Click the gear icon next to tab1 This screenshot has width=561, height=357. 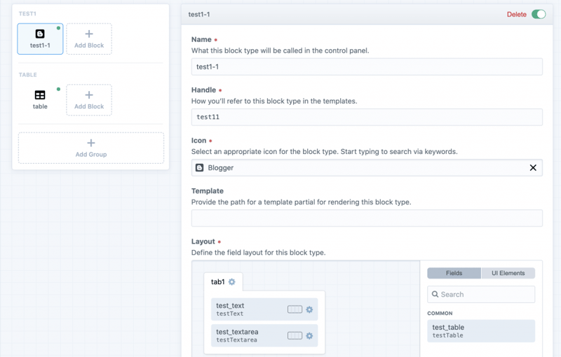[x=232, y=282]
